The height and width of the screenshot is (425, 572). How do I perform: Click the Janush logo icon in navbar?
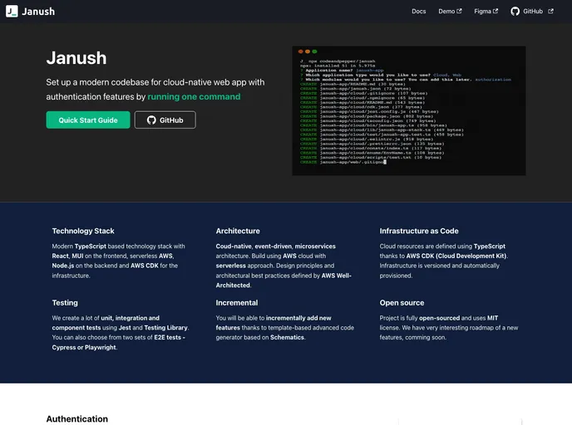[12, 12]
